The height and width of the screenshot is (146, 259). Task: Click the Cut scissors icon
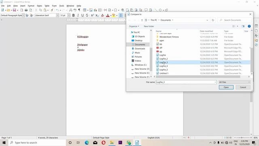point(36,10)
